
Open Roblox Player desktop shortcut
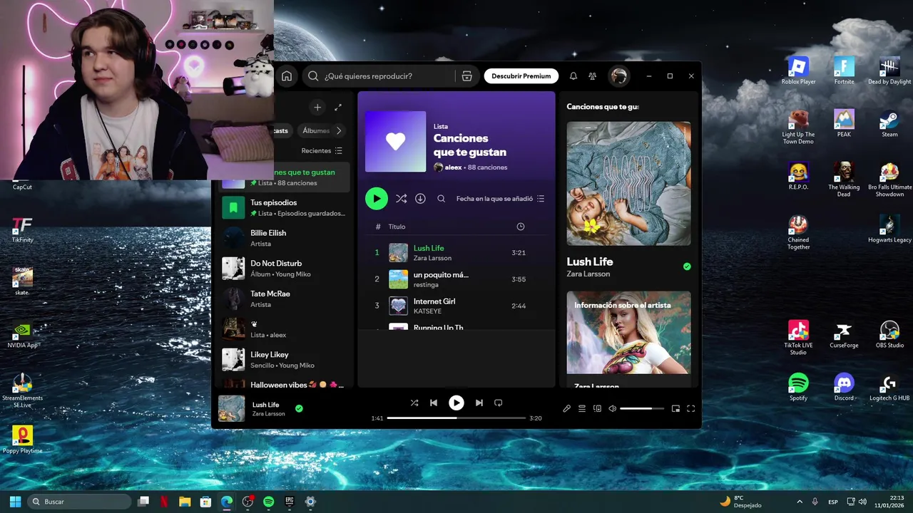pos(798,71)
